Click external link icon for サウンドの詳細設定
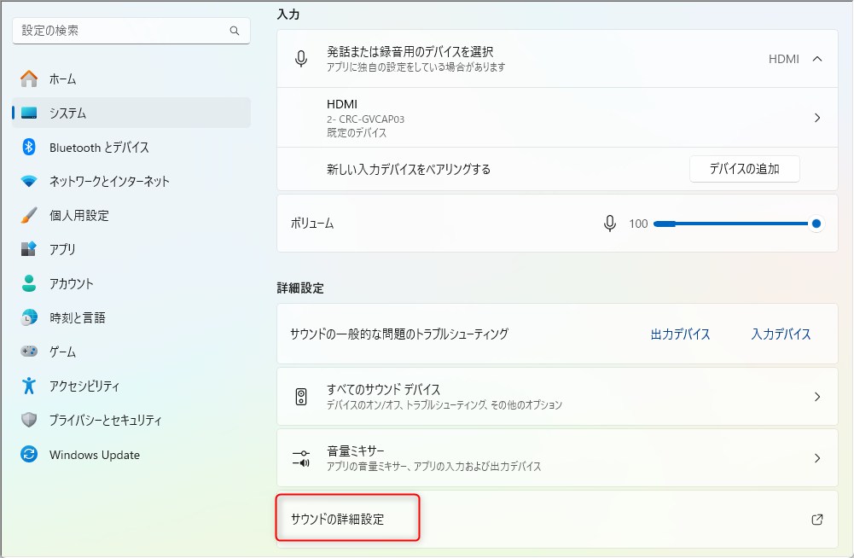854x558 pixels. coord(817,520)
